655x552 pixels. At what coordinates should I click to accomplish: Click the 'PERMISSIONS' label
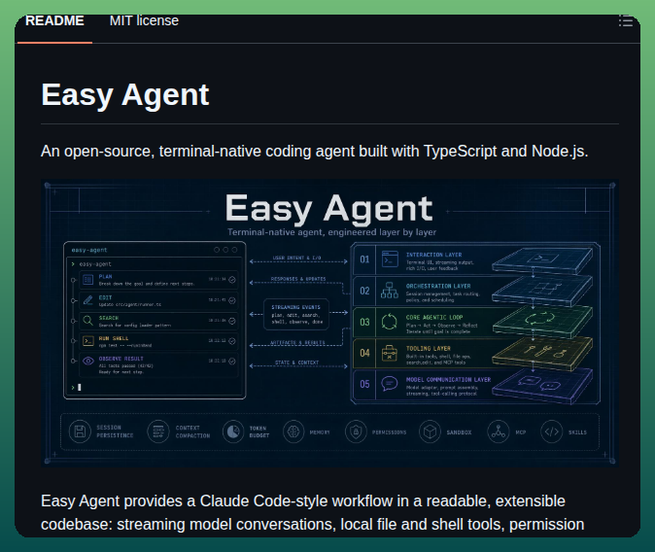[x=390, y=432]
